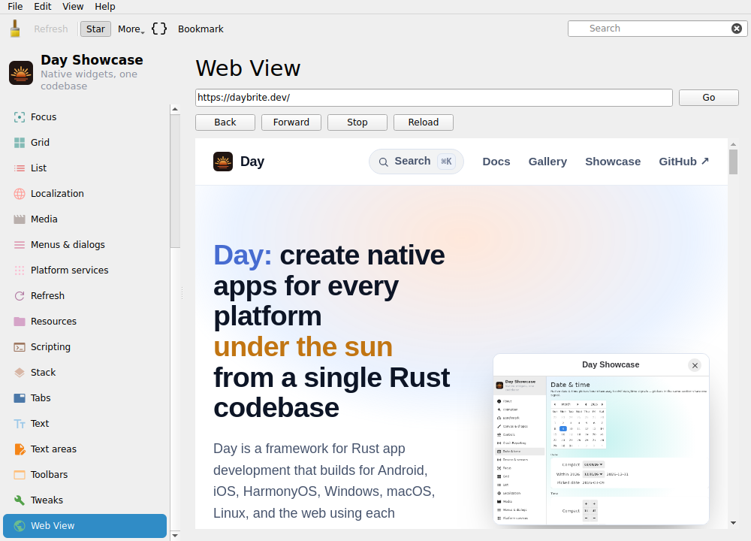Screen dimensions: 751x541
Task: Select the Media clapperboard icon
Action: [x=20, y=219]
